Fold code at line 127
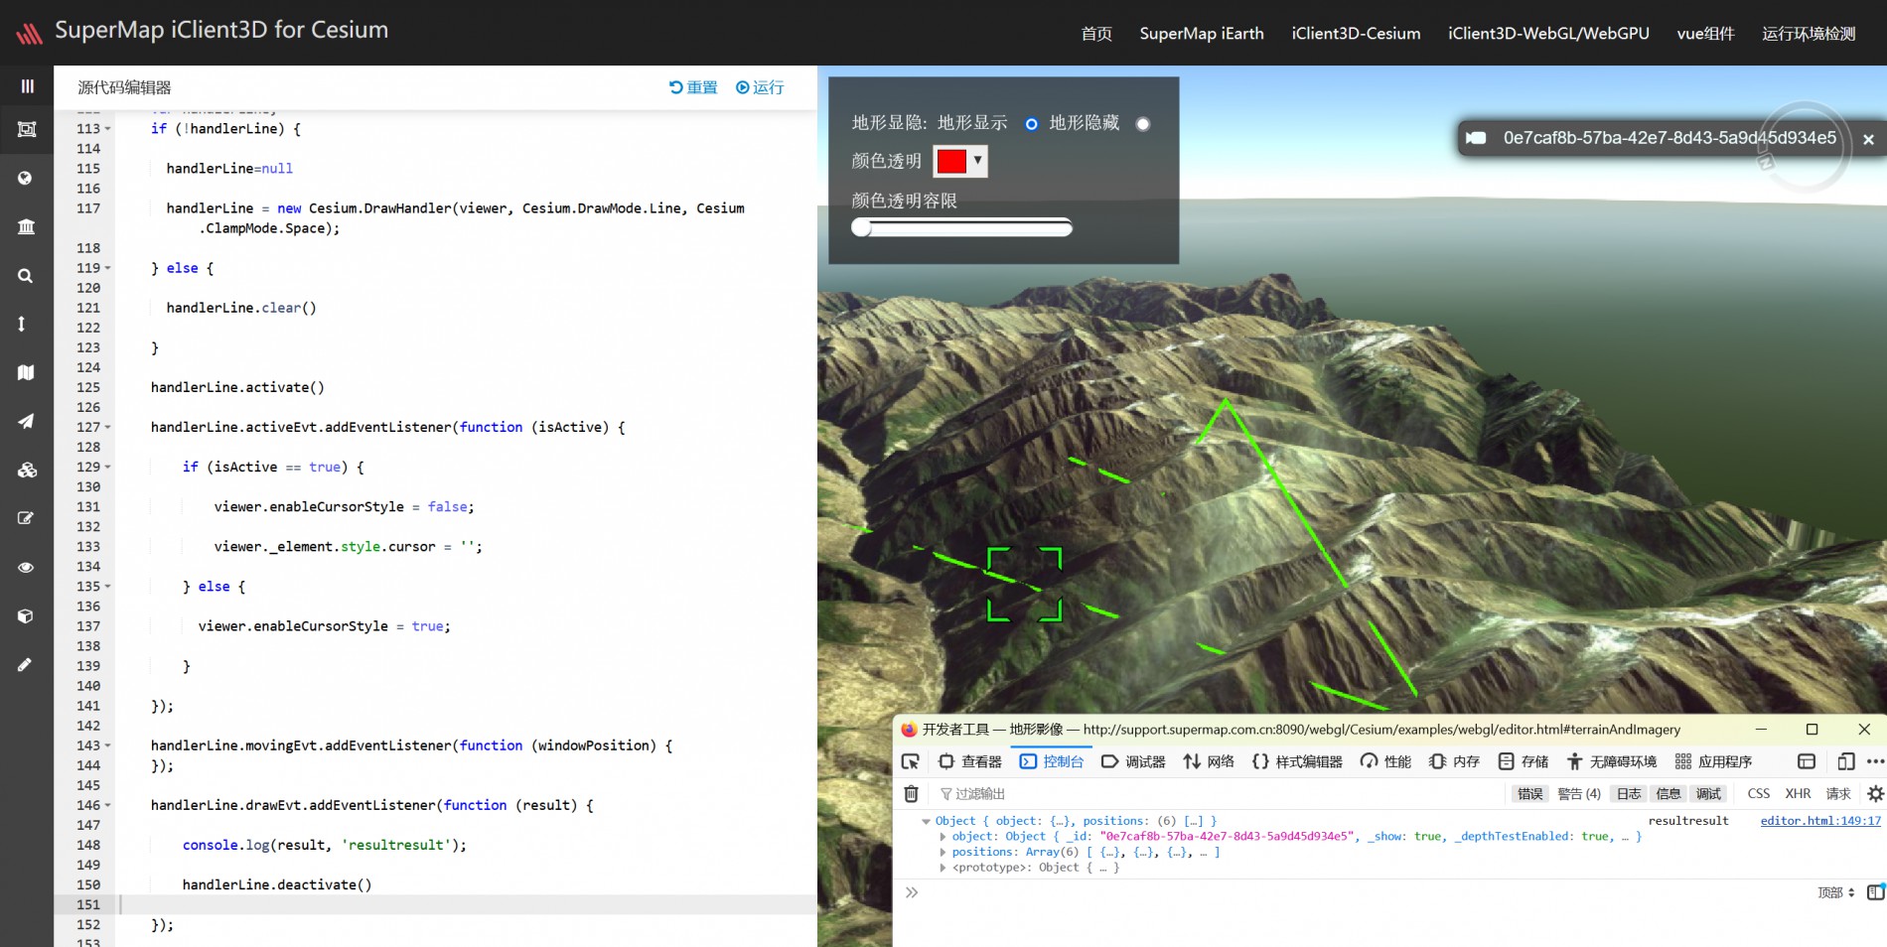The height and width of the screenshot is (947, 1887). [108, 427]
